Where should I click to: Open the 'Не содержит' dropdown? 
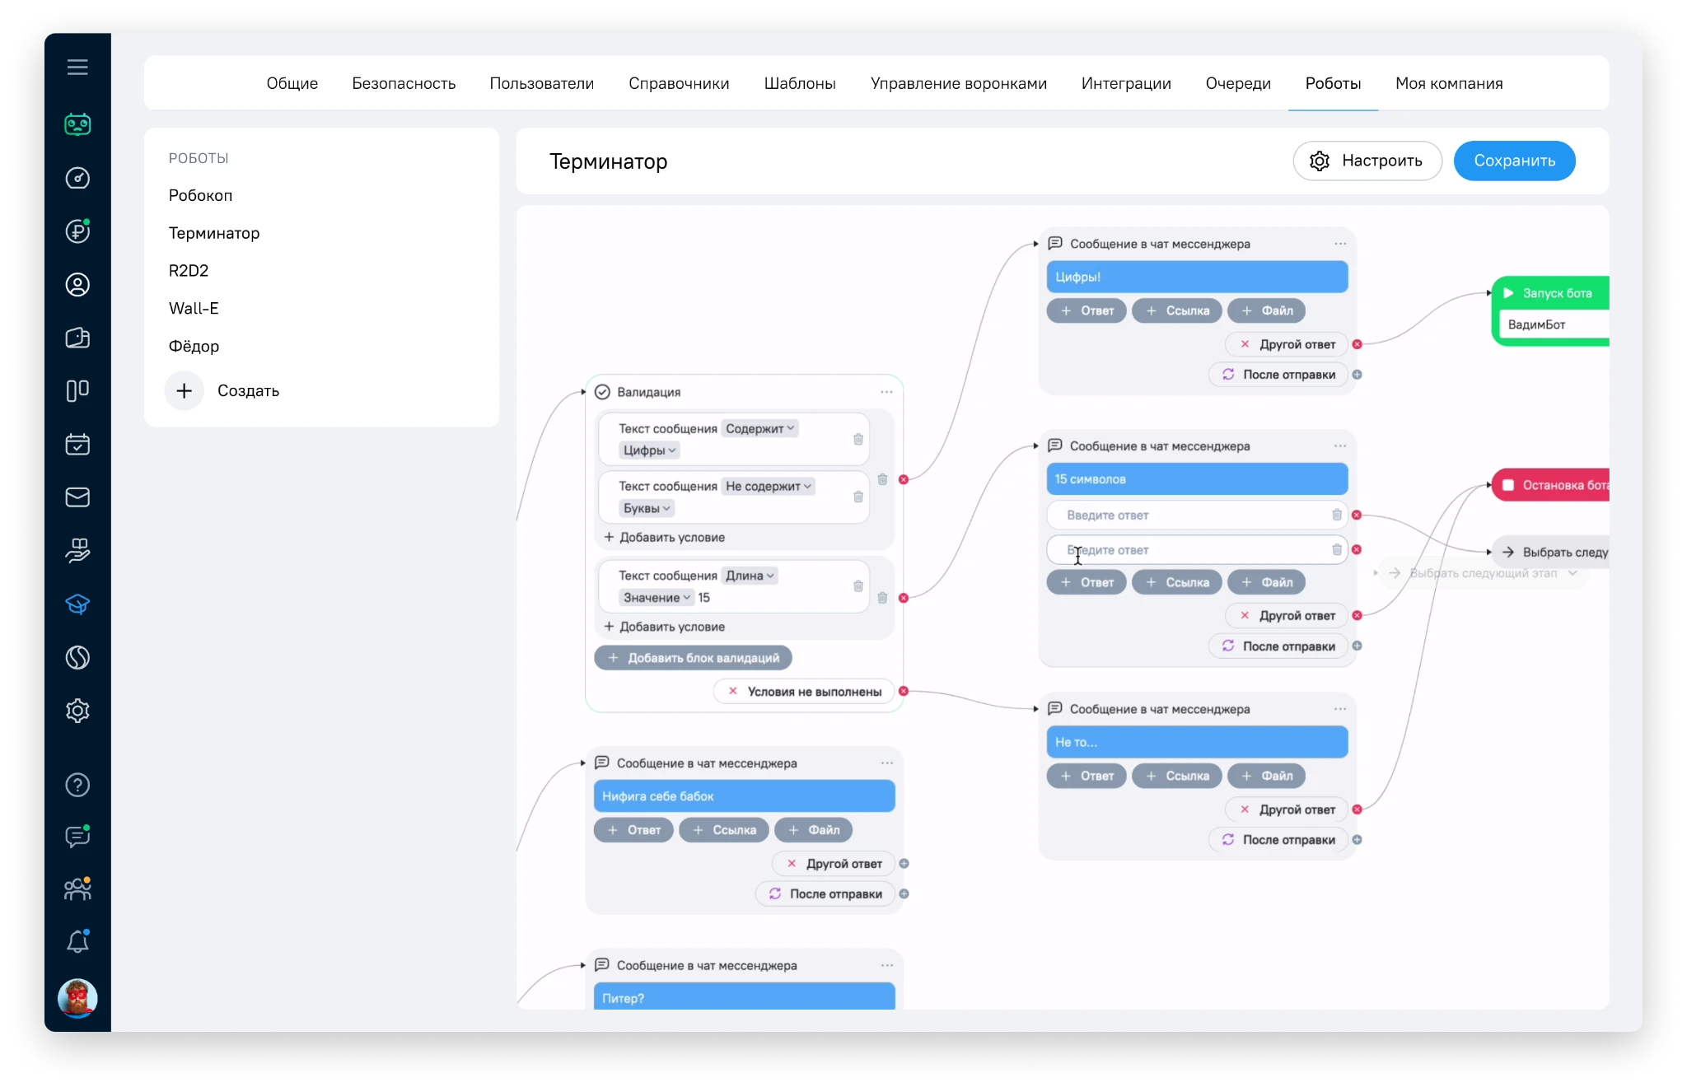(x=768, y=487)
